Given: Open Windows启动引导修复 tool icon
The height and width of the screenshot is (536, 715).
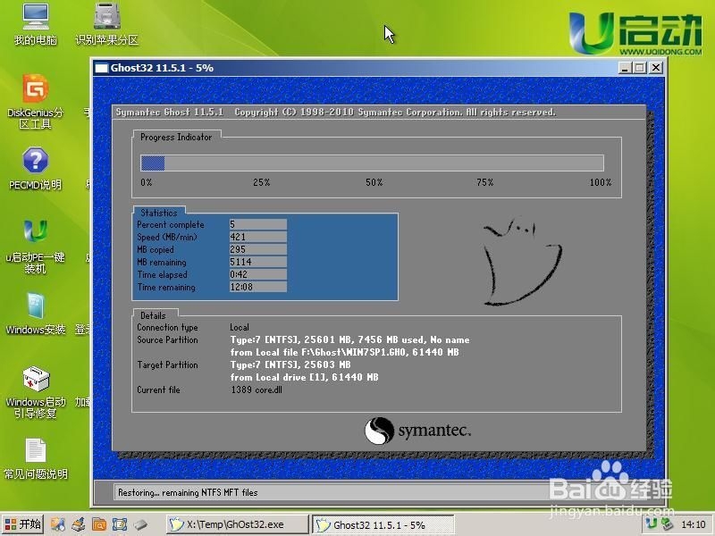Looking at the screenshot, I should (36, 392).
